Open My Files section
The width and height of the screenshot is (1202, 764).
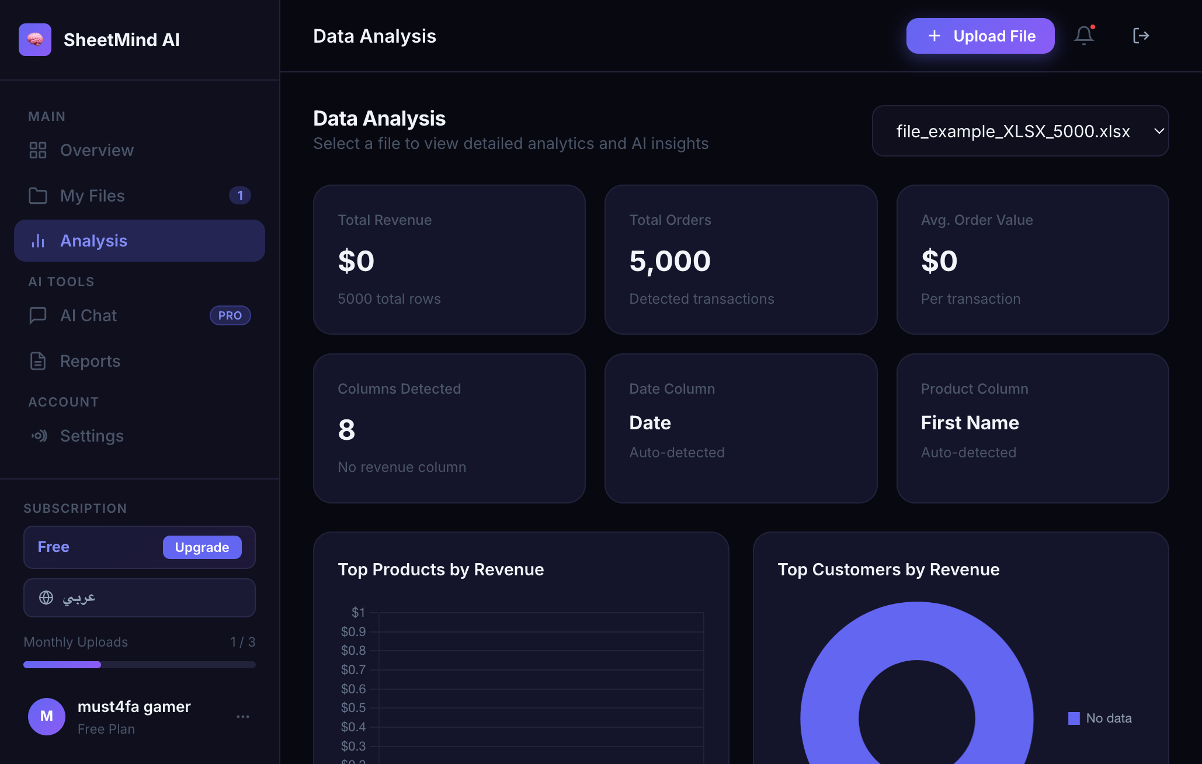140,196
